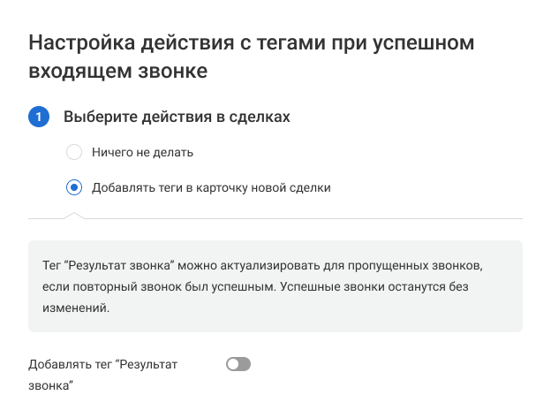The image size is (551, 410).
Task: Click the blue step number 1 badge
Action: [x=39, y=117]
